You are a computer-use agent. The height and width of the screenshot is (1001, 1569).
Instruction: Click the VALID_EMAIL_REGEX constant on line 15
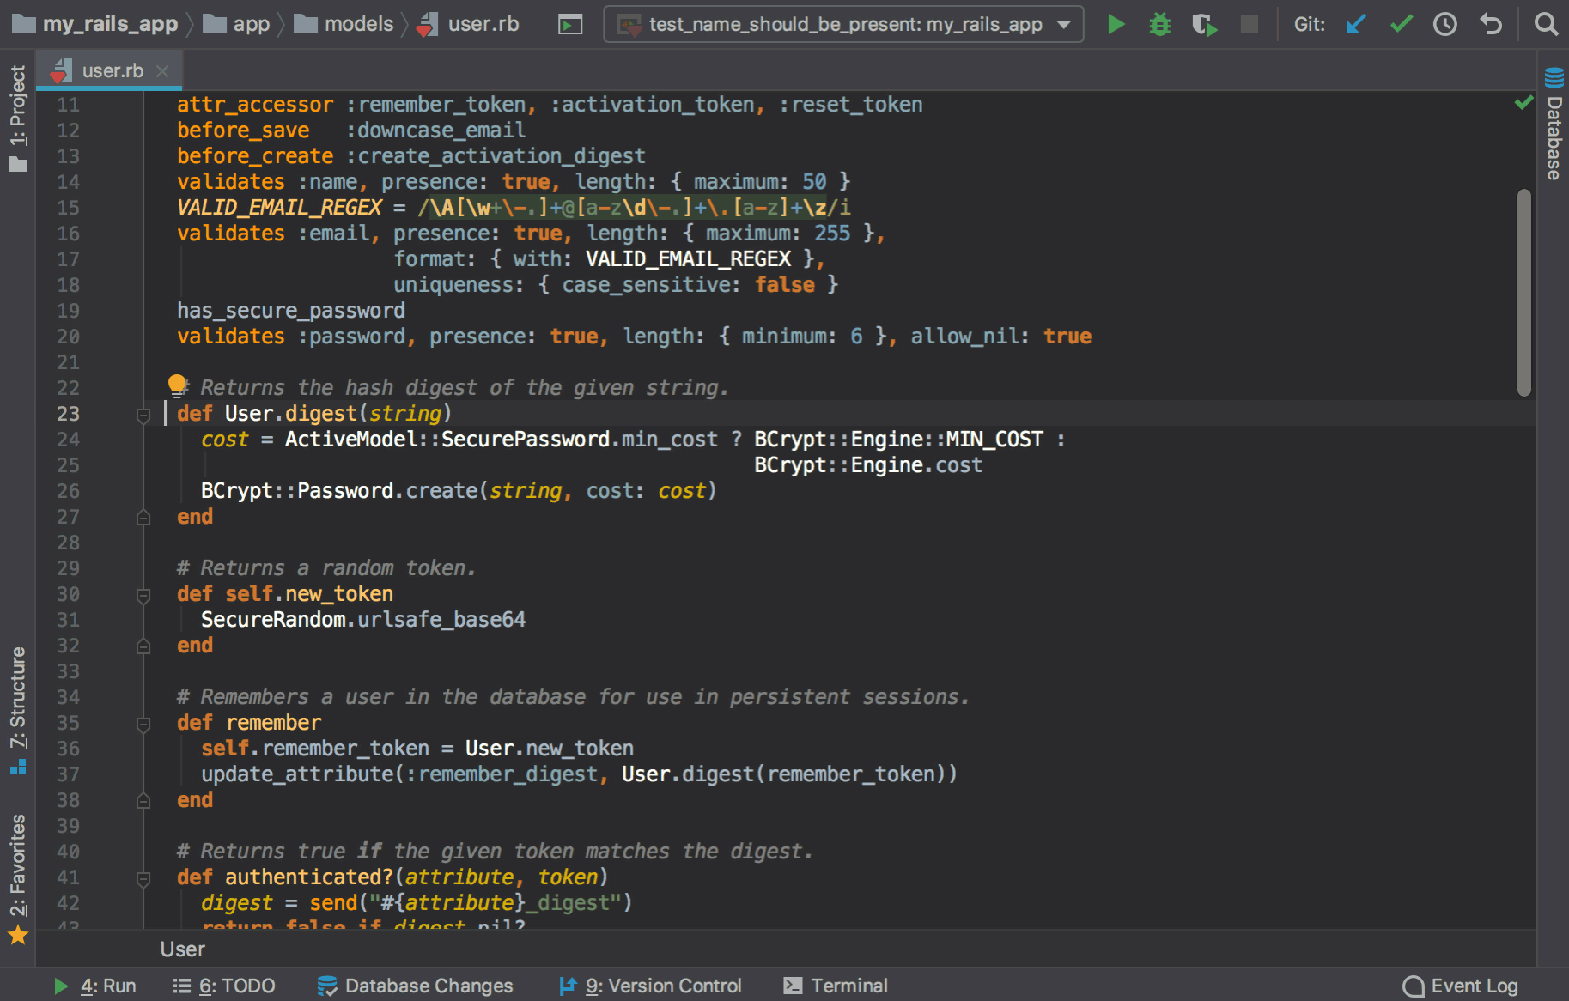click(279, 208)
